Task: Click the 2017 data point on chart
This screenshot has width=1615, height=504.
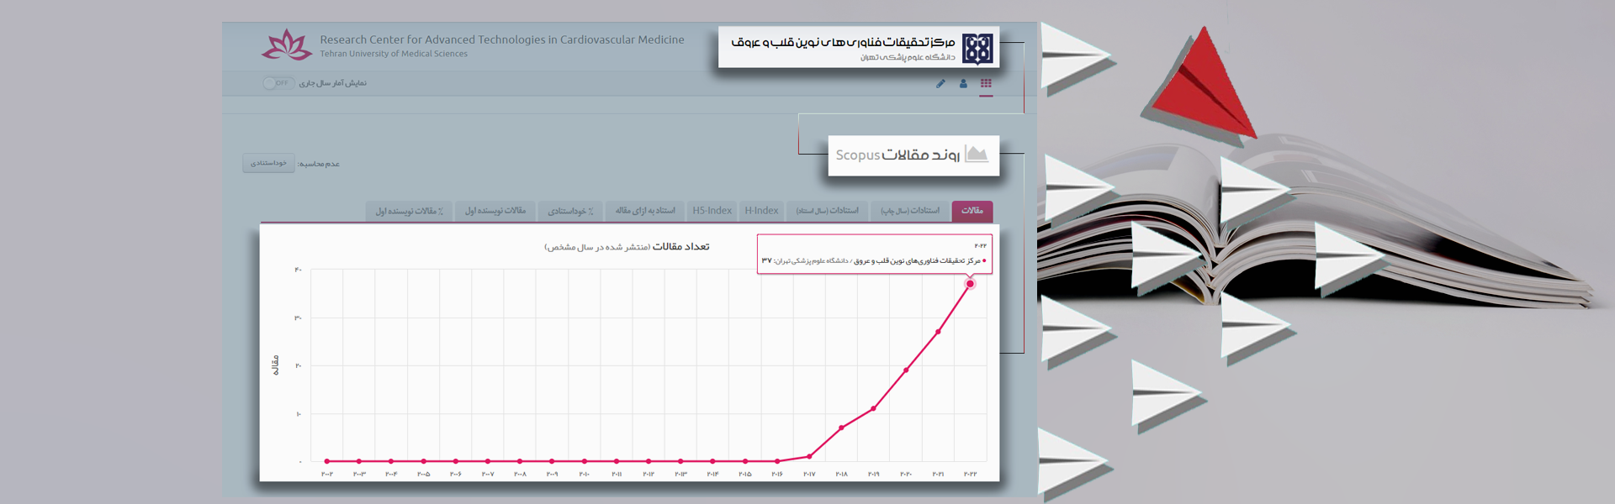Action: 809,456
